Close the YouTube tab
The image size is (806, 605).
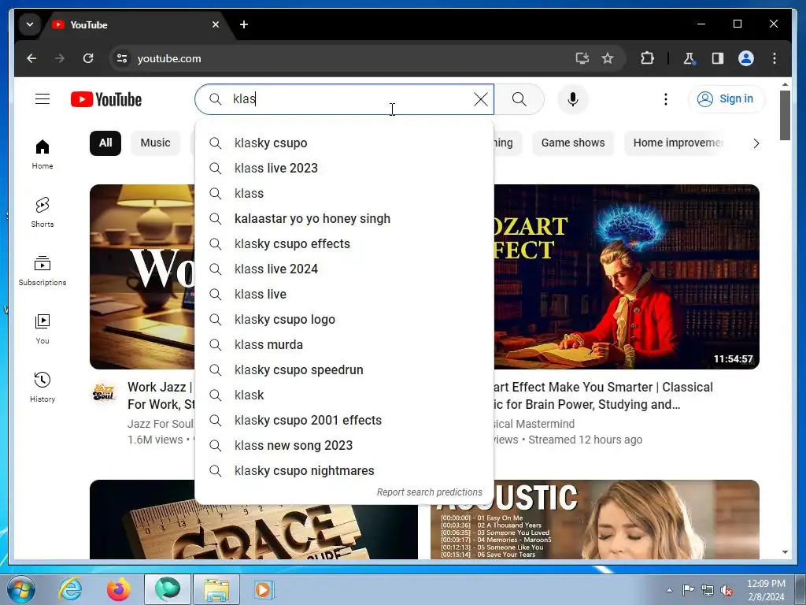click(216, 24)
